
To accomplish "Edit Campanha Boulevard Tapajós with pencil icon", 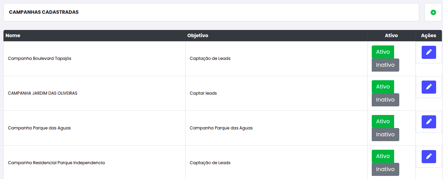I will pos(429,52).
